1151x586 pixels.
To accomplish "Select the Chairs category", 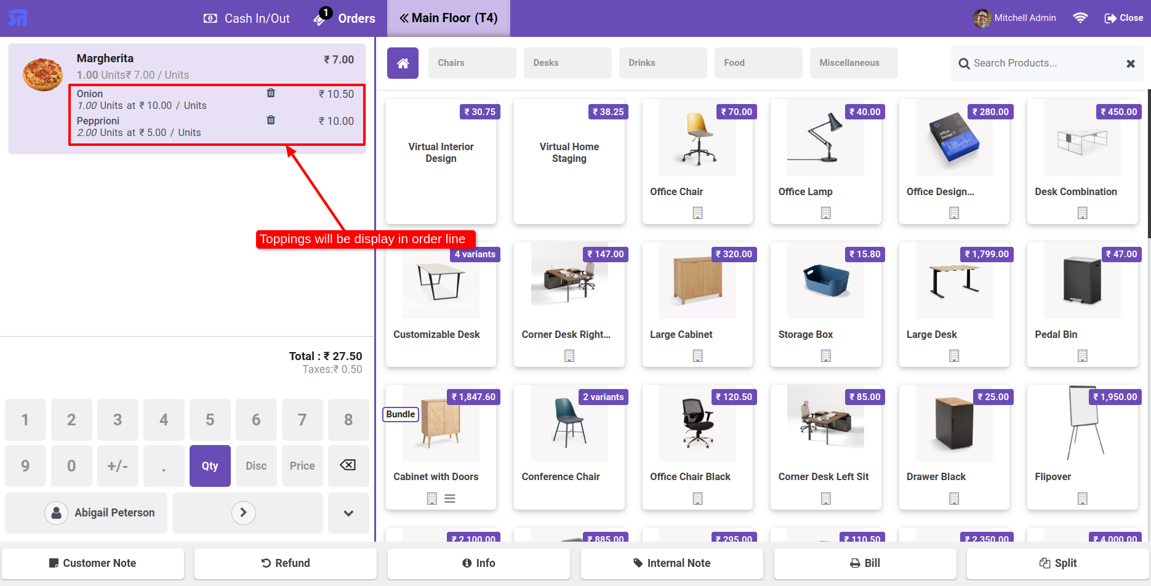I will point(472,63).
